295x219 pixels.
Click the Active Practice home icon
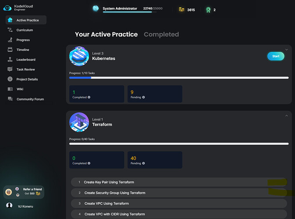(10, 20)
